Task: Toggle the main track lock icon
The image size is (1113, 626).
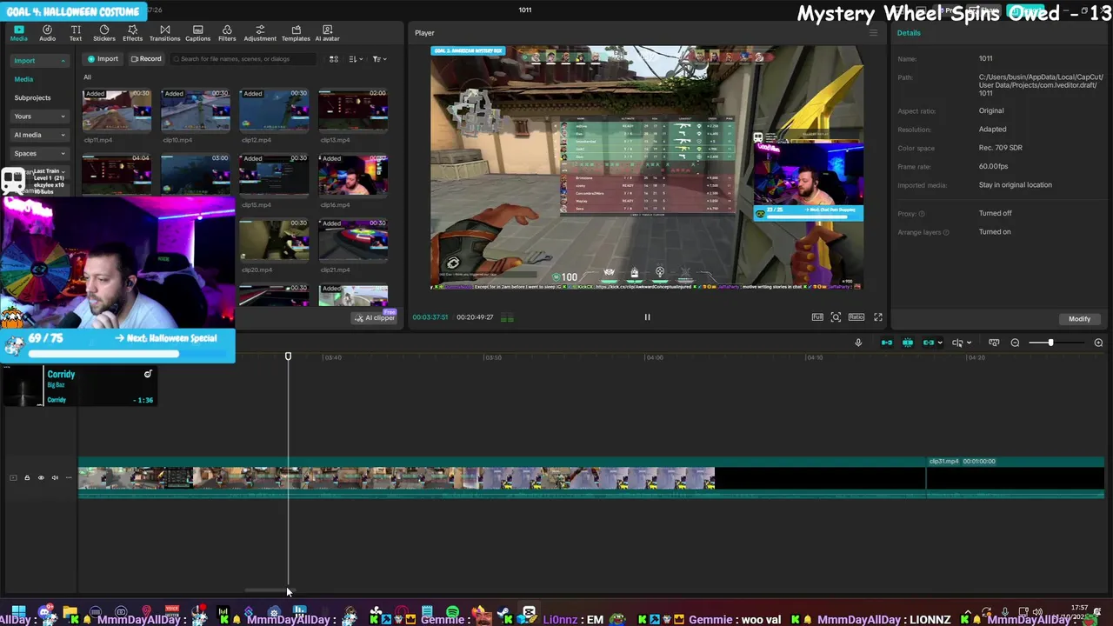Action: 27,477
